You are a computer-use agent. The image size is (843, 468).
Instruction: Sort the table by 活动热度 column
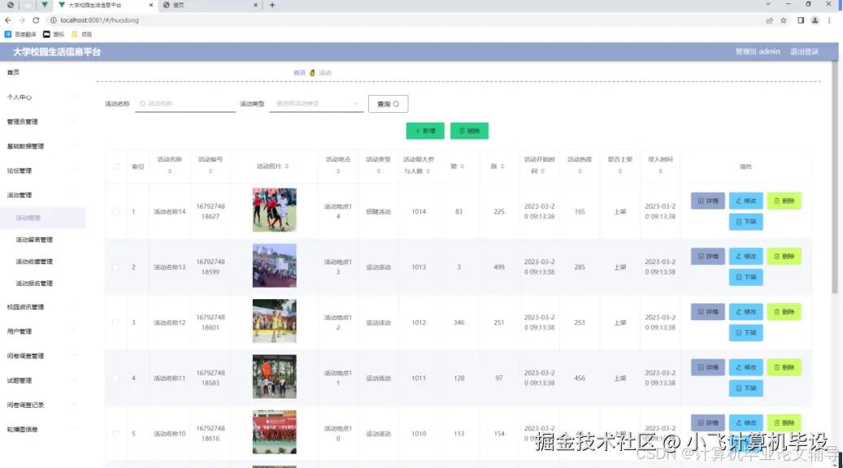(x=580, y=171)
